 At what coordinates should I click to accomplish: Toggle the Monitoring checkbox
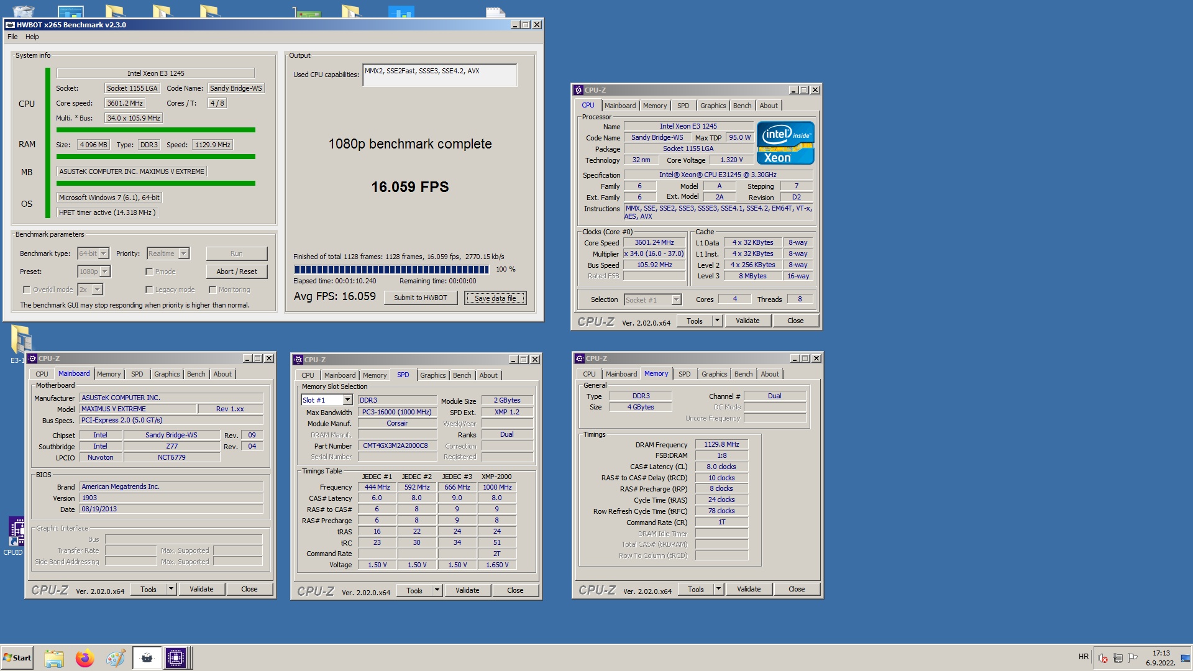click(x=213, y=290)
